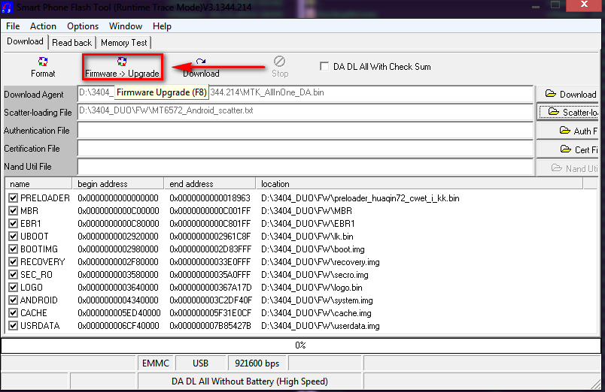Click the Nand Util File field

pos(306,167)
